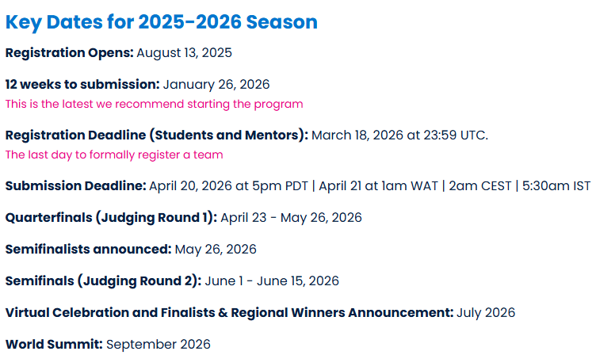Viewport: 596px width, 355px height.
Task: Select the June 1 - June 15, 2026 range
Action: tap(272, 281)
